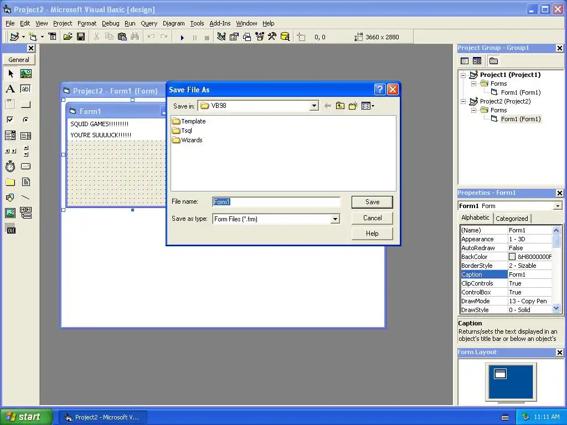Screen dimensions: 567x425
Task: Collapse the Project1 tree node
Action: [x=463, y=75]
